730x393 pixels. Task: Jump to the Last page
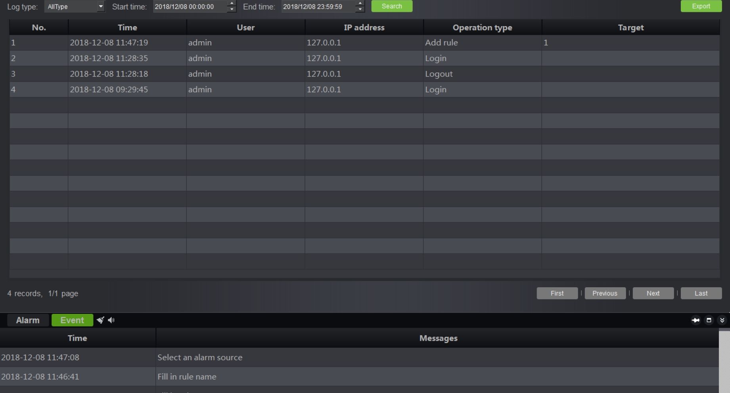(x=701, y=293)
